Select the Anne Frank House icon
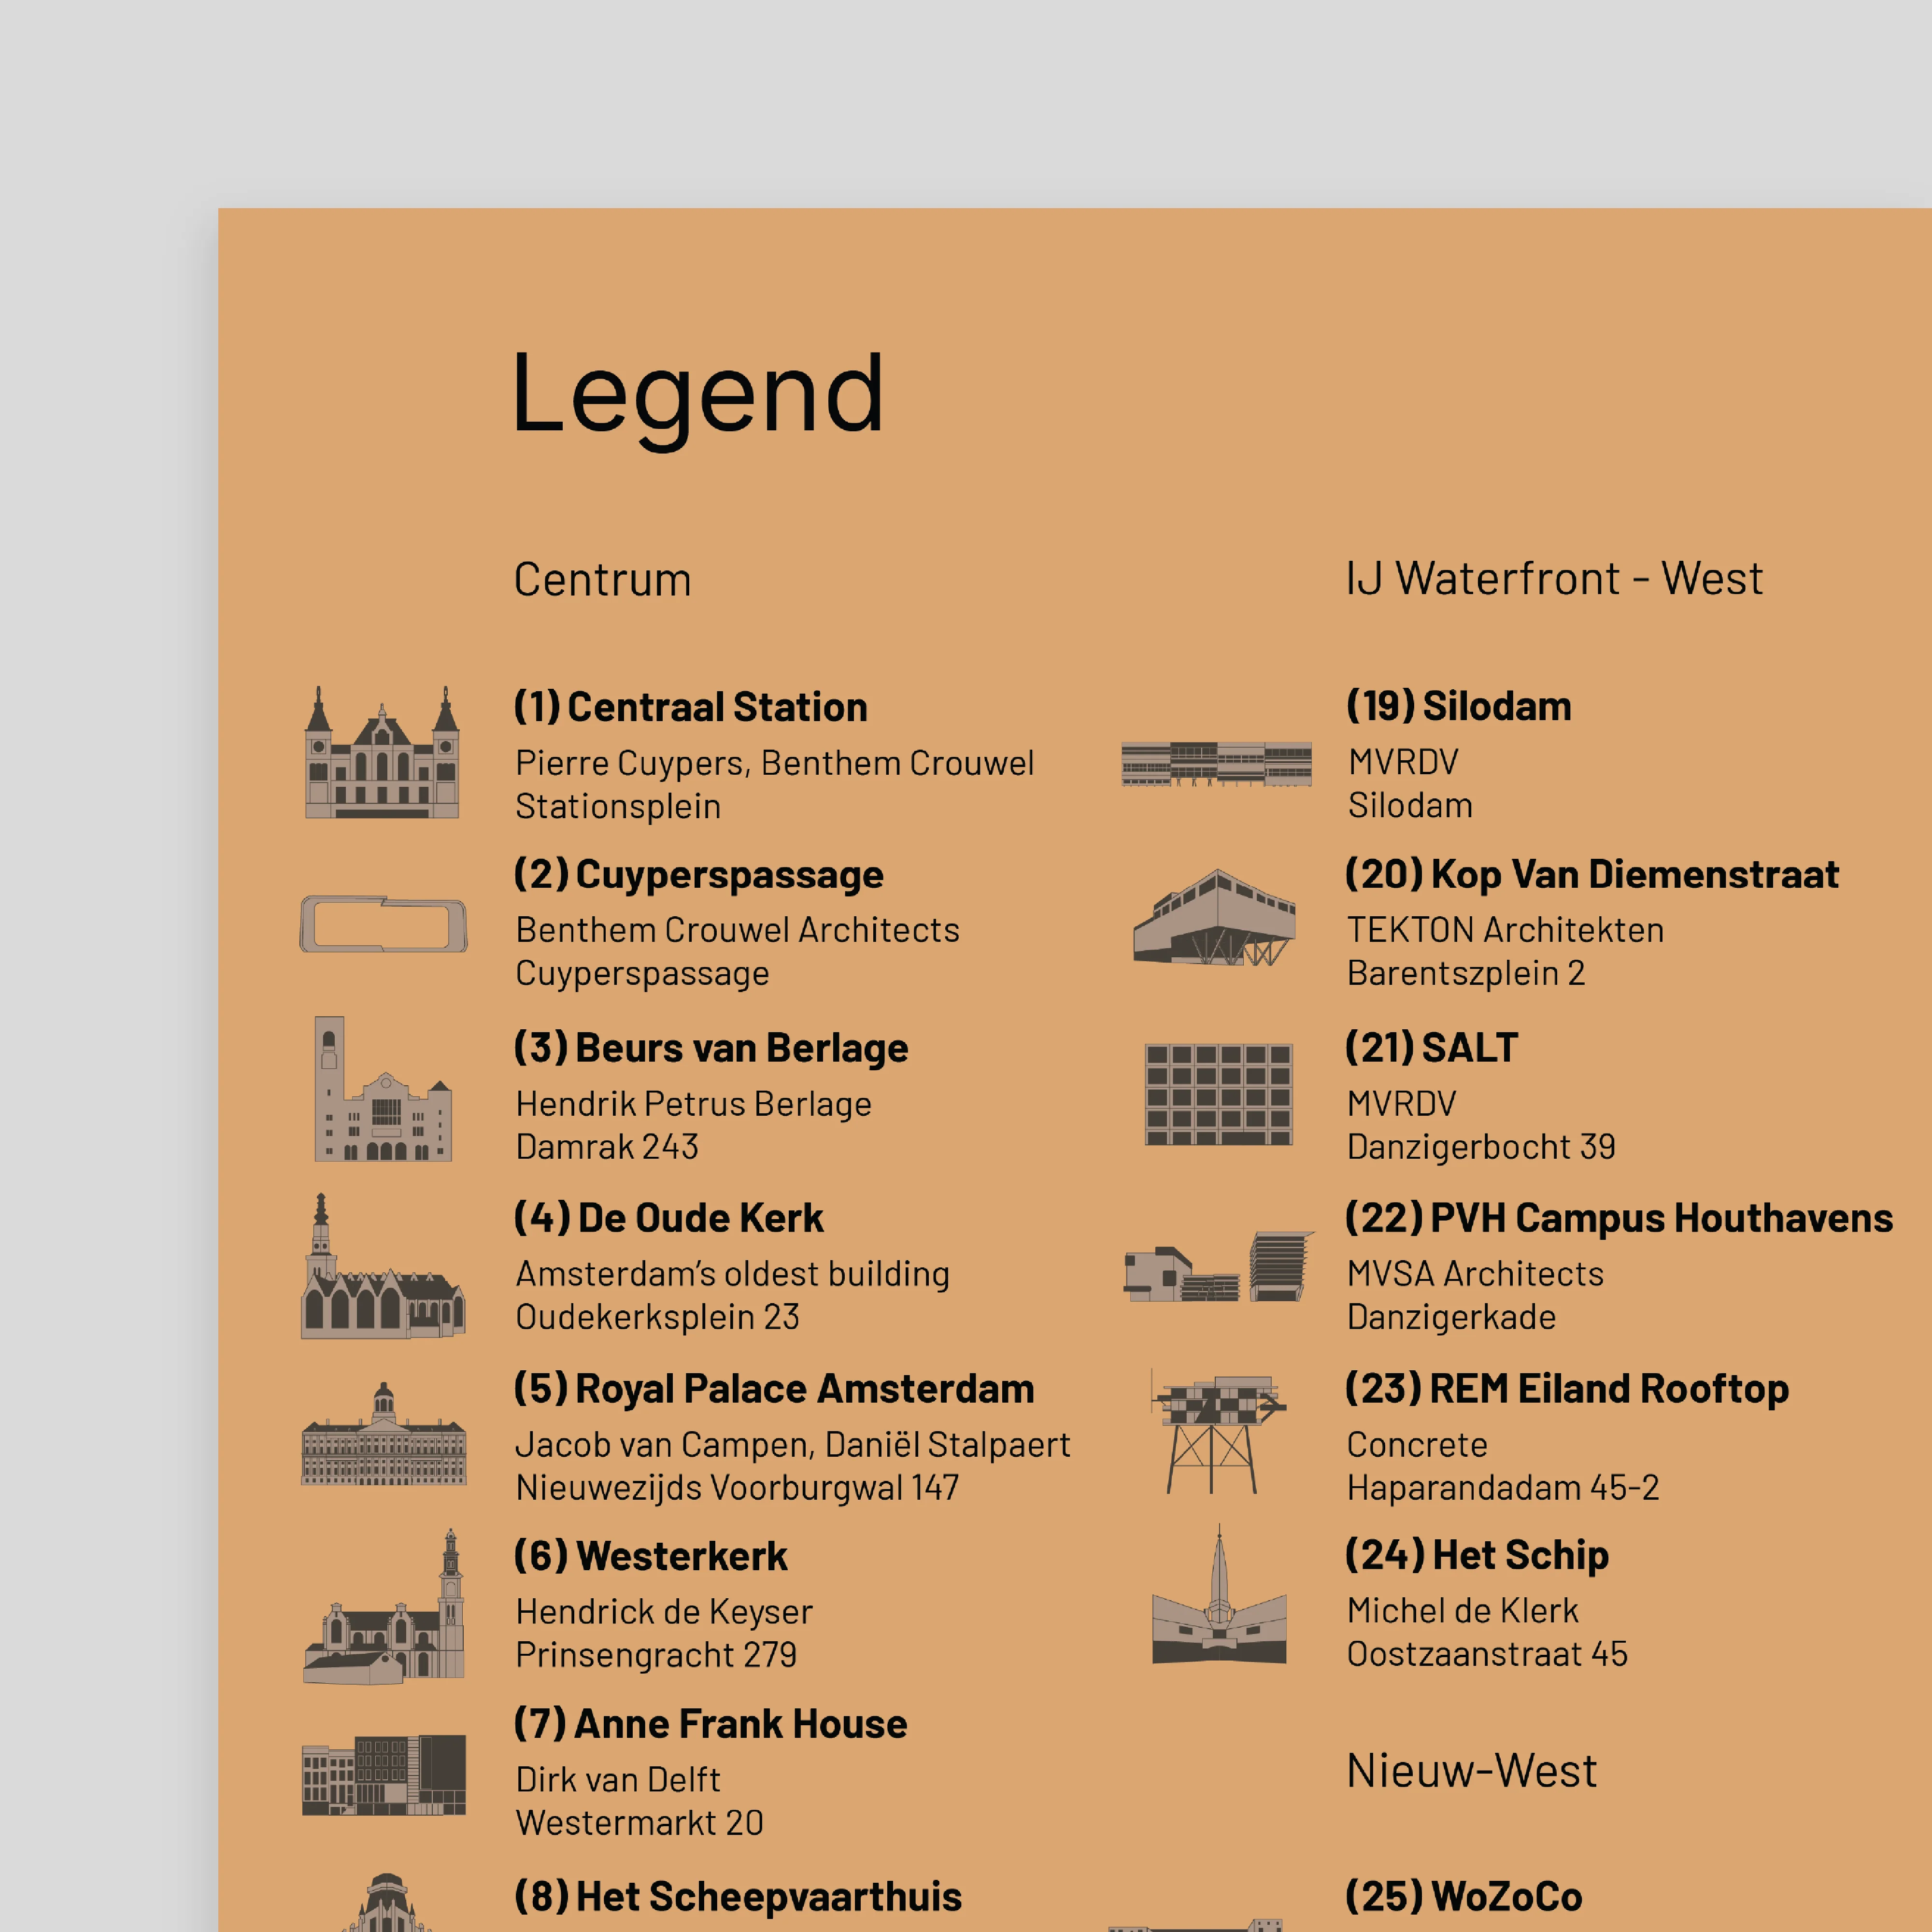Viewport: 1932px width, 1932px height. (383, 1775)
